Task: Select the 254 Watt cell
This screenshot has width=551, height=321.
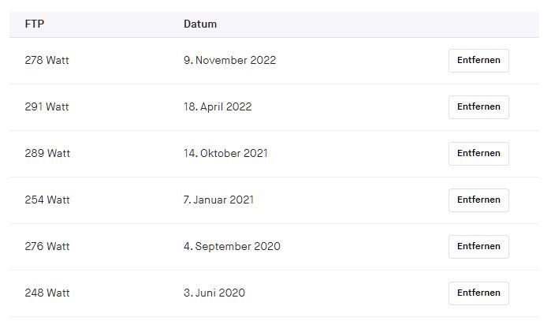Action: tap(47, 200)
